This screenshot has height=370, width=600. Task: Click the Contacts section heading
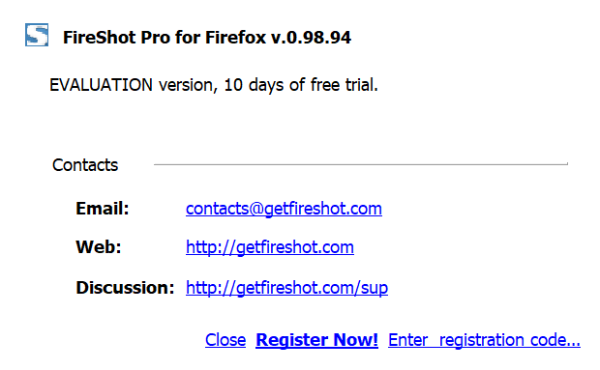click(x=85, y=165)
